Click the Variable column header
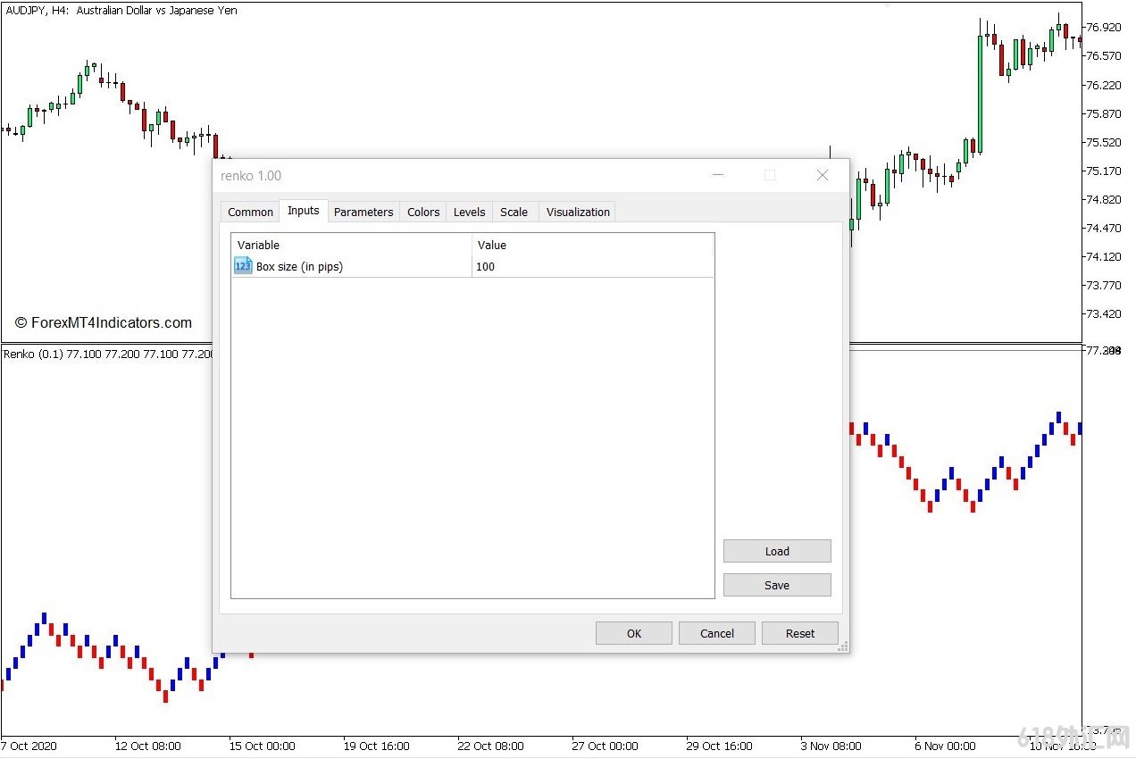This screenshot has width=1136, height=759. (352, 245)
